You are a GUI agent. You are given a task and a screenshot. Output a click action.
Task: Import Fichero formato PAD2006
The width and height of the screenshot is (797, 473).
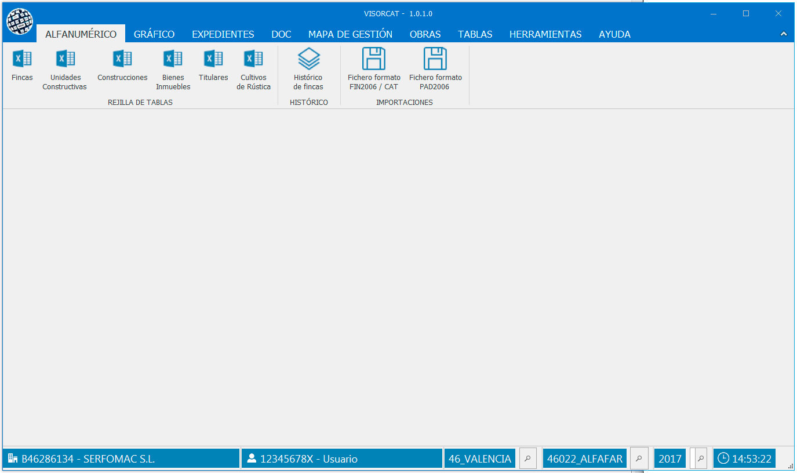pyautogui.click(x=435, y=70)
